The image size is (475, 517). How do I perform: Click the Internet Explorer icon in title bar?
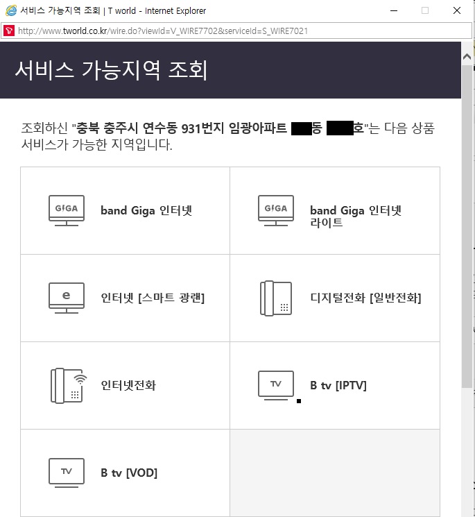(x=10, y=10)
